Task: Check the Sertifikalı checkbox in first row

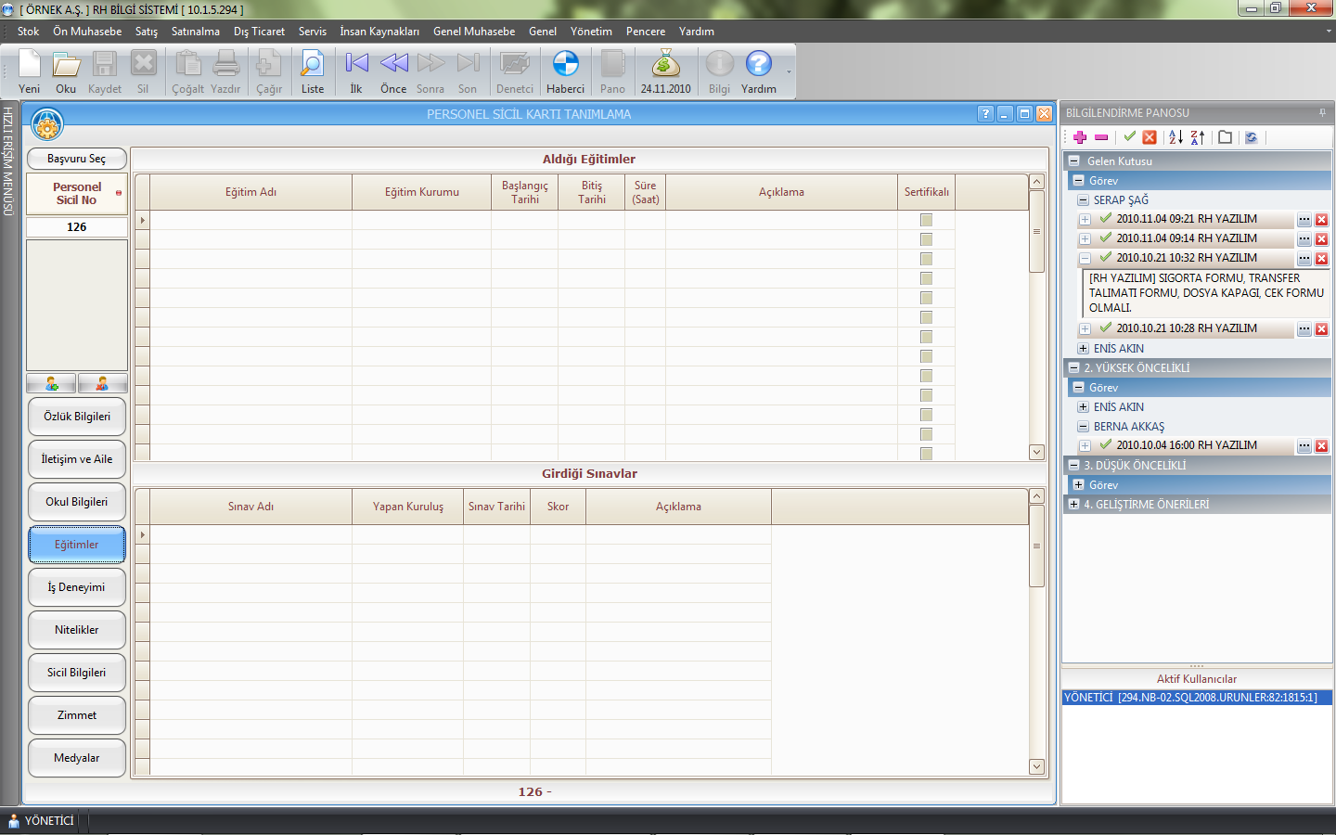Action: coord(926,220)
